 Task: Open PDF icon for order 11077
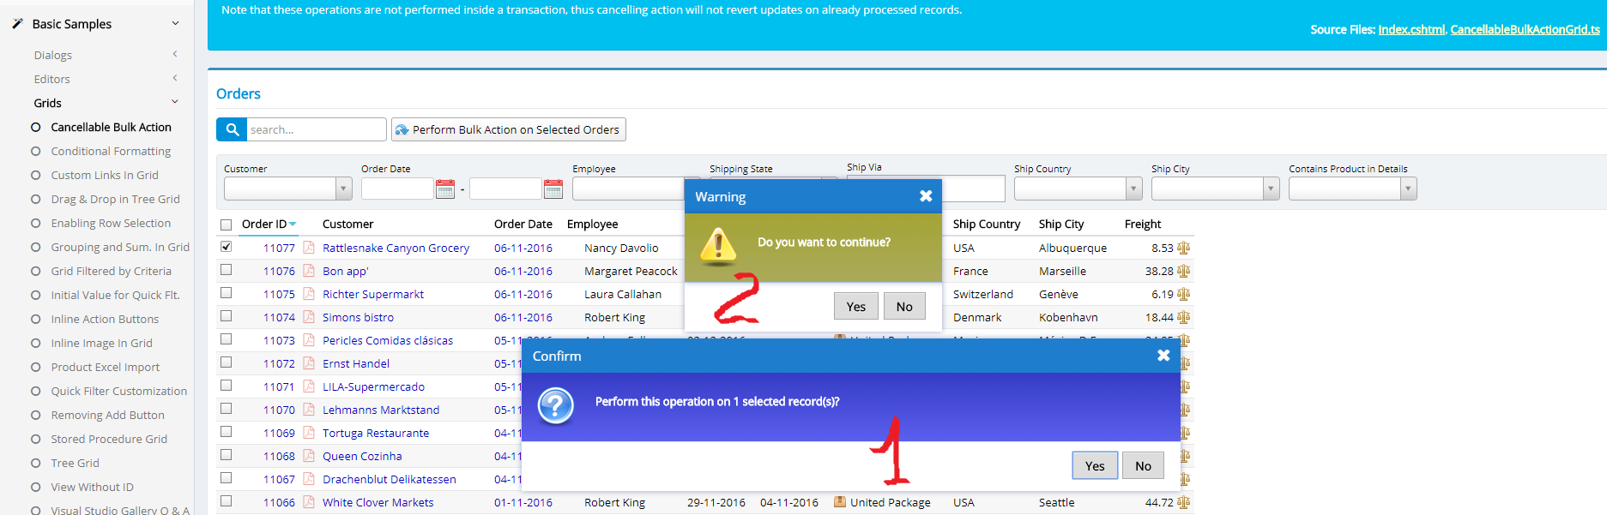309,248
